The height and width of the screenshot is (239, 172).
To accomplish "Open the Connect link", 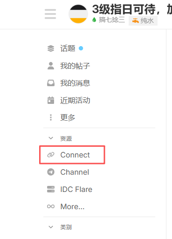I will (x=72, y=155).
